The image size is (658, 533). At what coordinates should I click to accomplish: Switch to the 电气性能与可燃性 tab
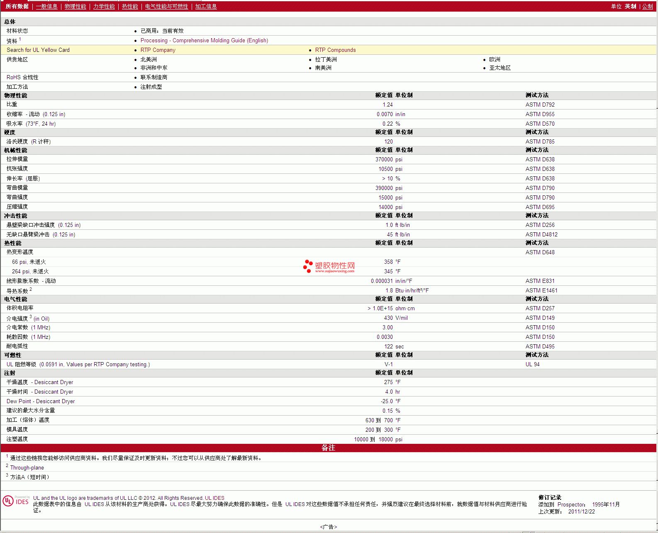pos(167,7)
